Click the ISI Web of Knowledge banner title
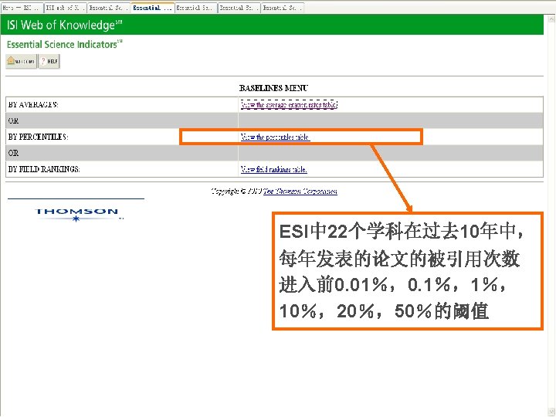 (64, 25)
